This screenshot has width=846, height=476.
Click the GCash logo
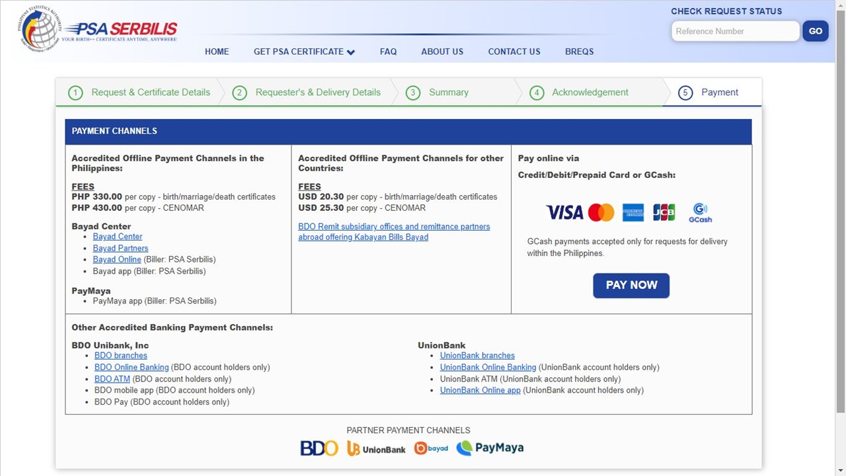pyautogui.click(x=700, y=213)
